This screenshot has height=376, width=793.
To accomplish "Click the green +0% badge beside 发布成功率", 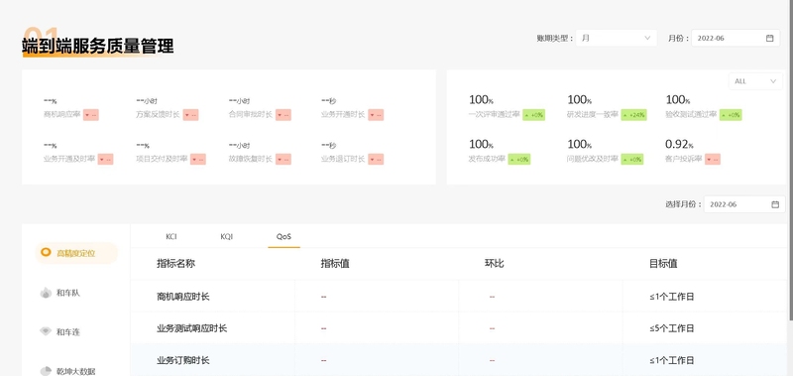I will tap(518, 159).
